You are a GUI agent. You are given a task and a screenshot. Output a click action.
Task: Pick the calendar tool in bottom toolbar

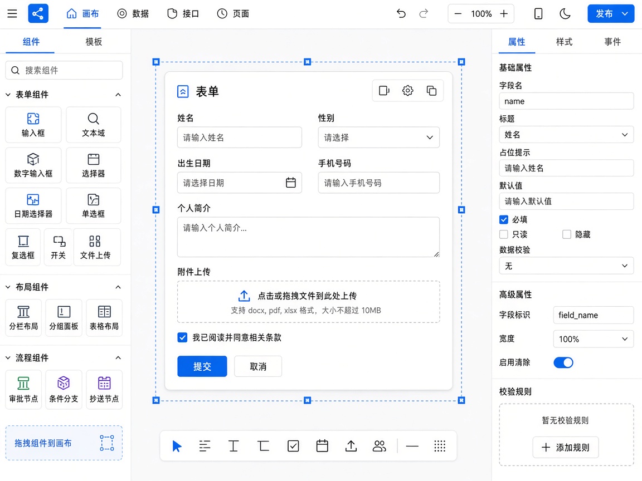[x=322, y=446]
